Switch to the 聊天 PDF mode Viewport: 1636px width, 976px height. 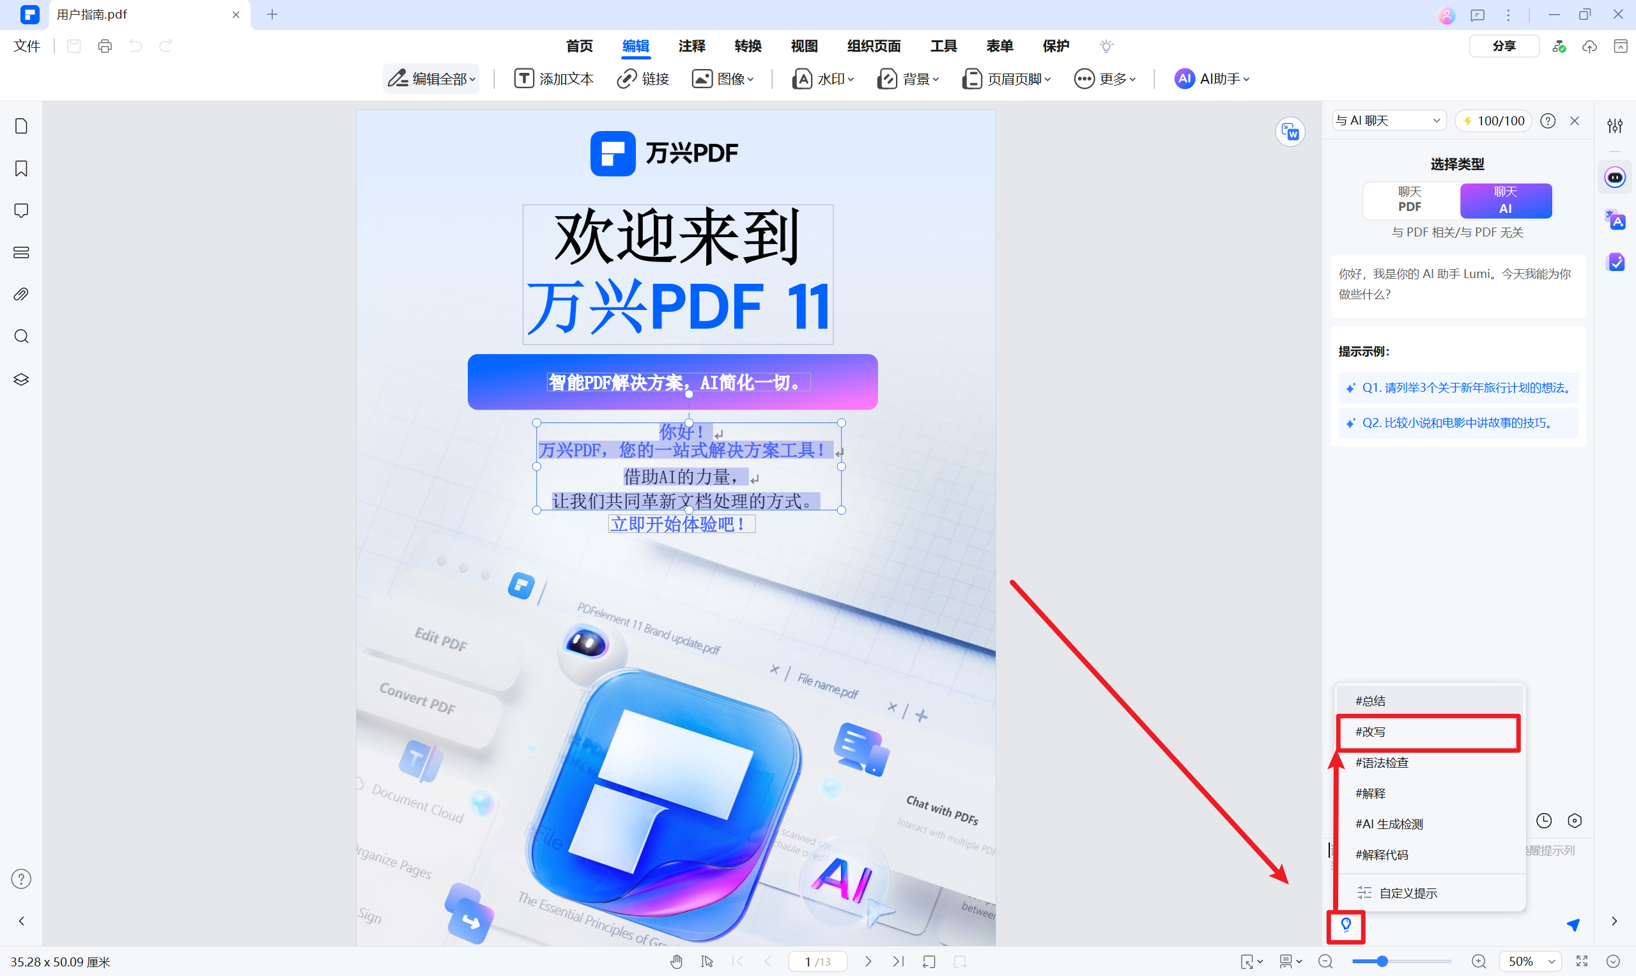(x=1409, y=201)
